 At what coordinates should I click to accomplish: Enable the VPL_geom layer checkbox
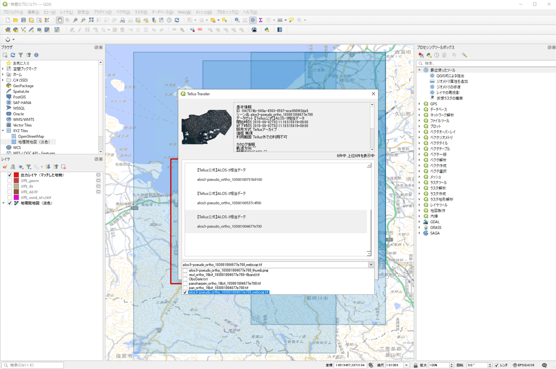tap(10, 181)
